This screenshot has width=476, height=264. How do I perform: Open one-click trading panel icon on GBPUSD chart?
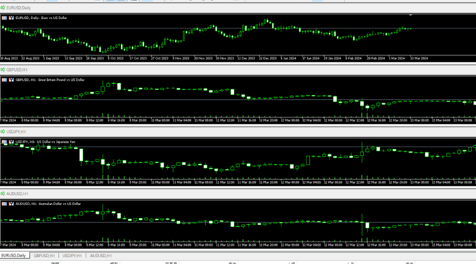point(4,80)
